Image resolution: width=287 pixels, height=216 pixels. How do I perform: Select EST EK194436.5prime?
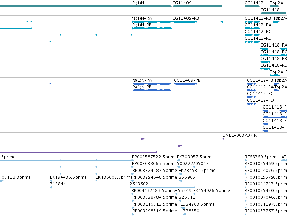point(68,177)
